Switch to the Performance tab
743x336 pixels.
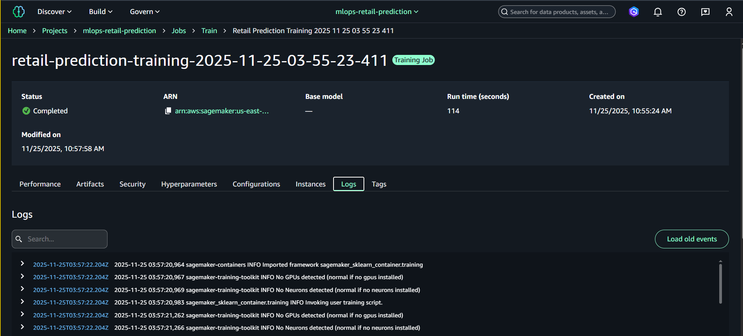tap(40, 184)
